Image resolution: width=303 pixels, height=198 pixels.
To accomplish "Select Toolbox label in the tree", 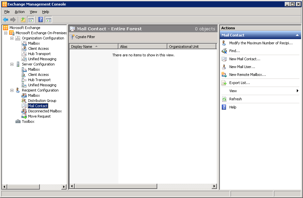I will (x=28, y=121).
